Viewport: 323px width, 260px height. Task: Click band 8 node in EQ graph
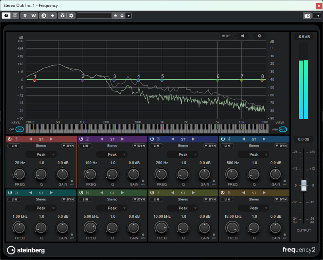[x=262, y=80]
